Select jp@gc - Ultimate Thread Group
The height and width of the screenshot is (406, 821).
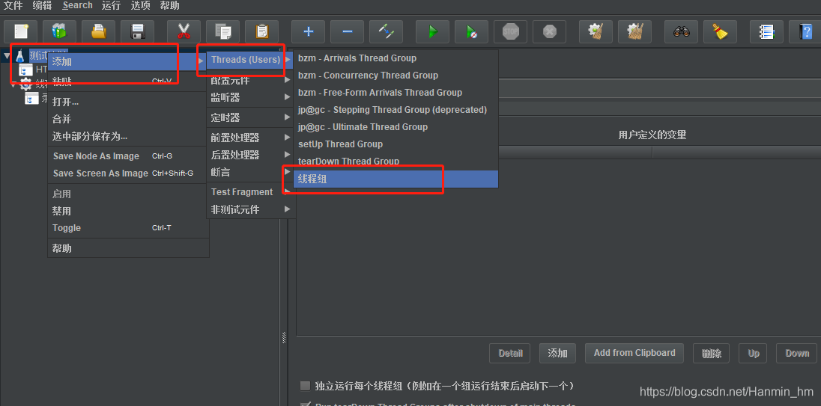tap(396, 127)
